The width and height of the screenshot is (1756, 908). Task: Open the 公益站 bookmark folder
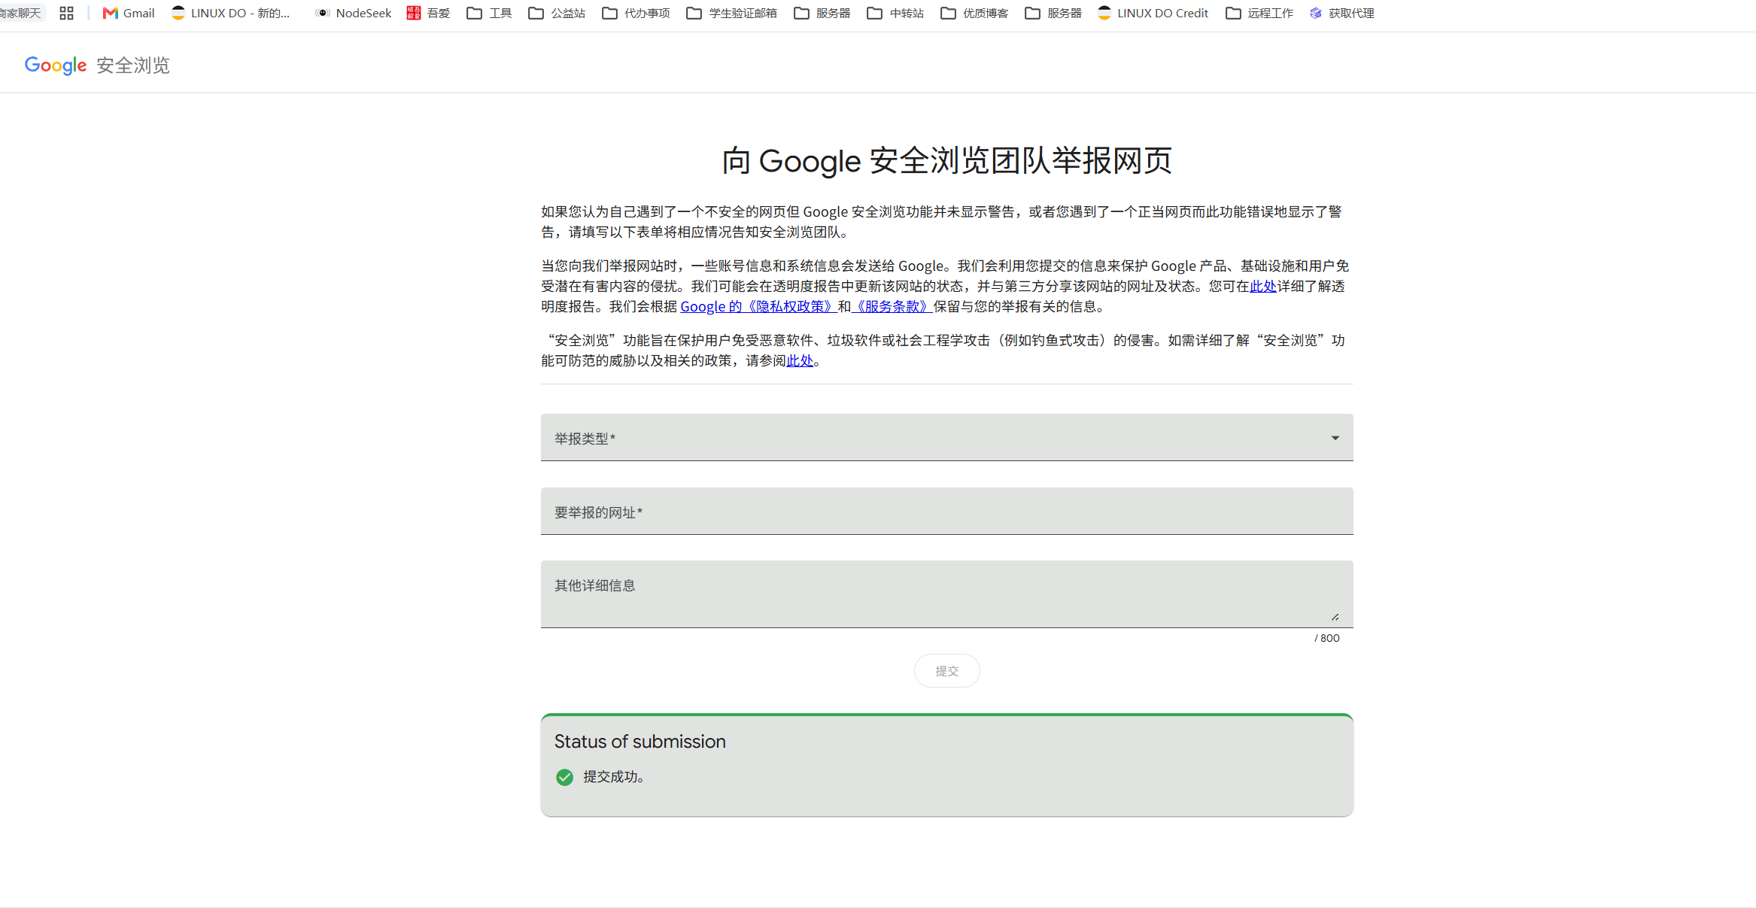pyautogui.click(x=557, y=13)
